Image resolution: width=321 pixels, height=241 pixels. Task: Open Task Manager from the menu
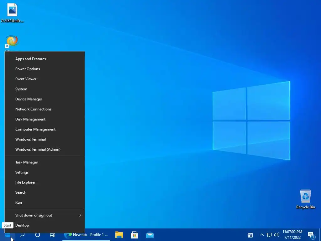point(45,162)
